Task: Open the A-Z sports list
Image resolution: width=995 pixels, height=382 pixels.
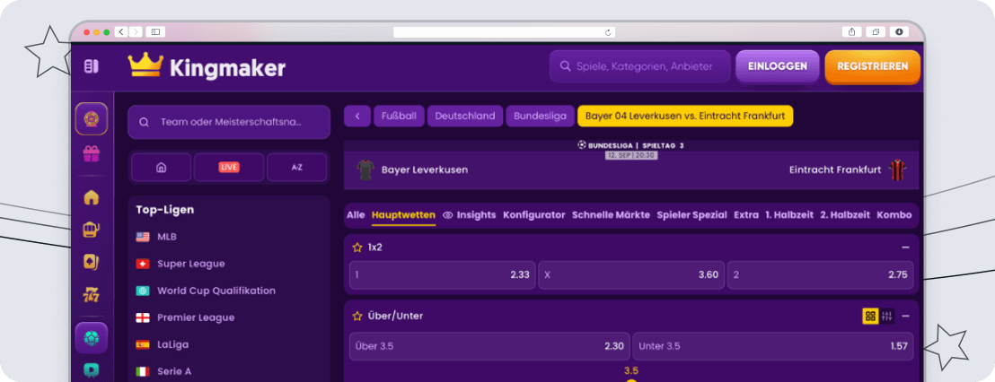Action: click(297, 168)
